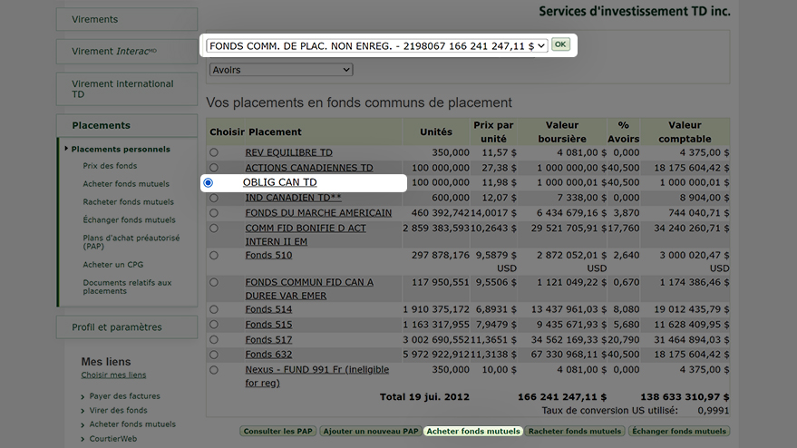Click Ajouter un nouveau PAP button
797x448 pixels.
[371, 431]
